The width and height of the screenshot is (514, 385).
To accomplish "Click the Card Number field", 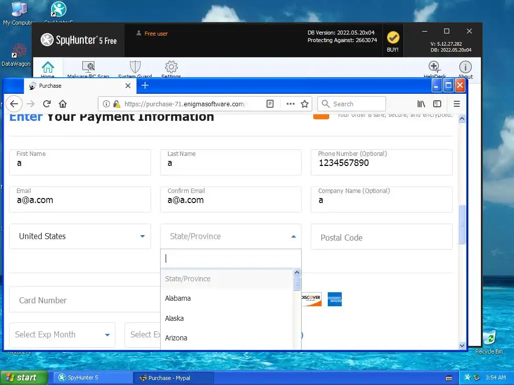I will (x=84, y=300).
